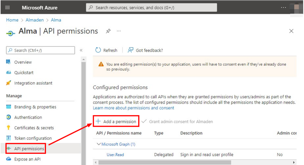Click the No admin consent cell

[280, 155]
